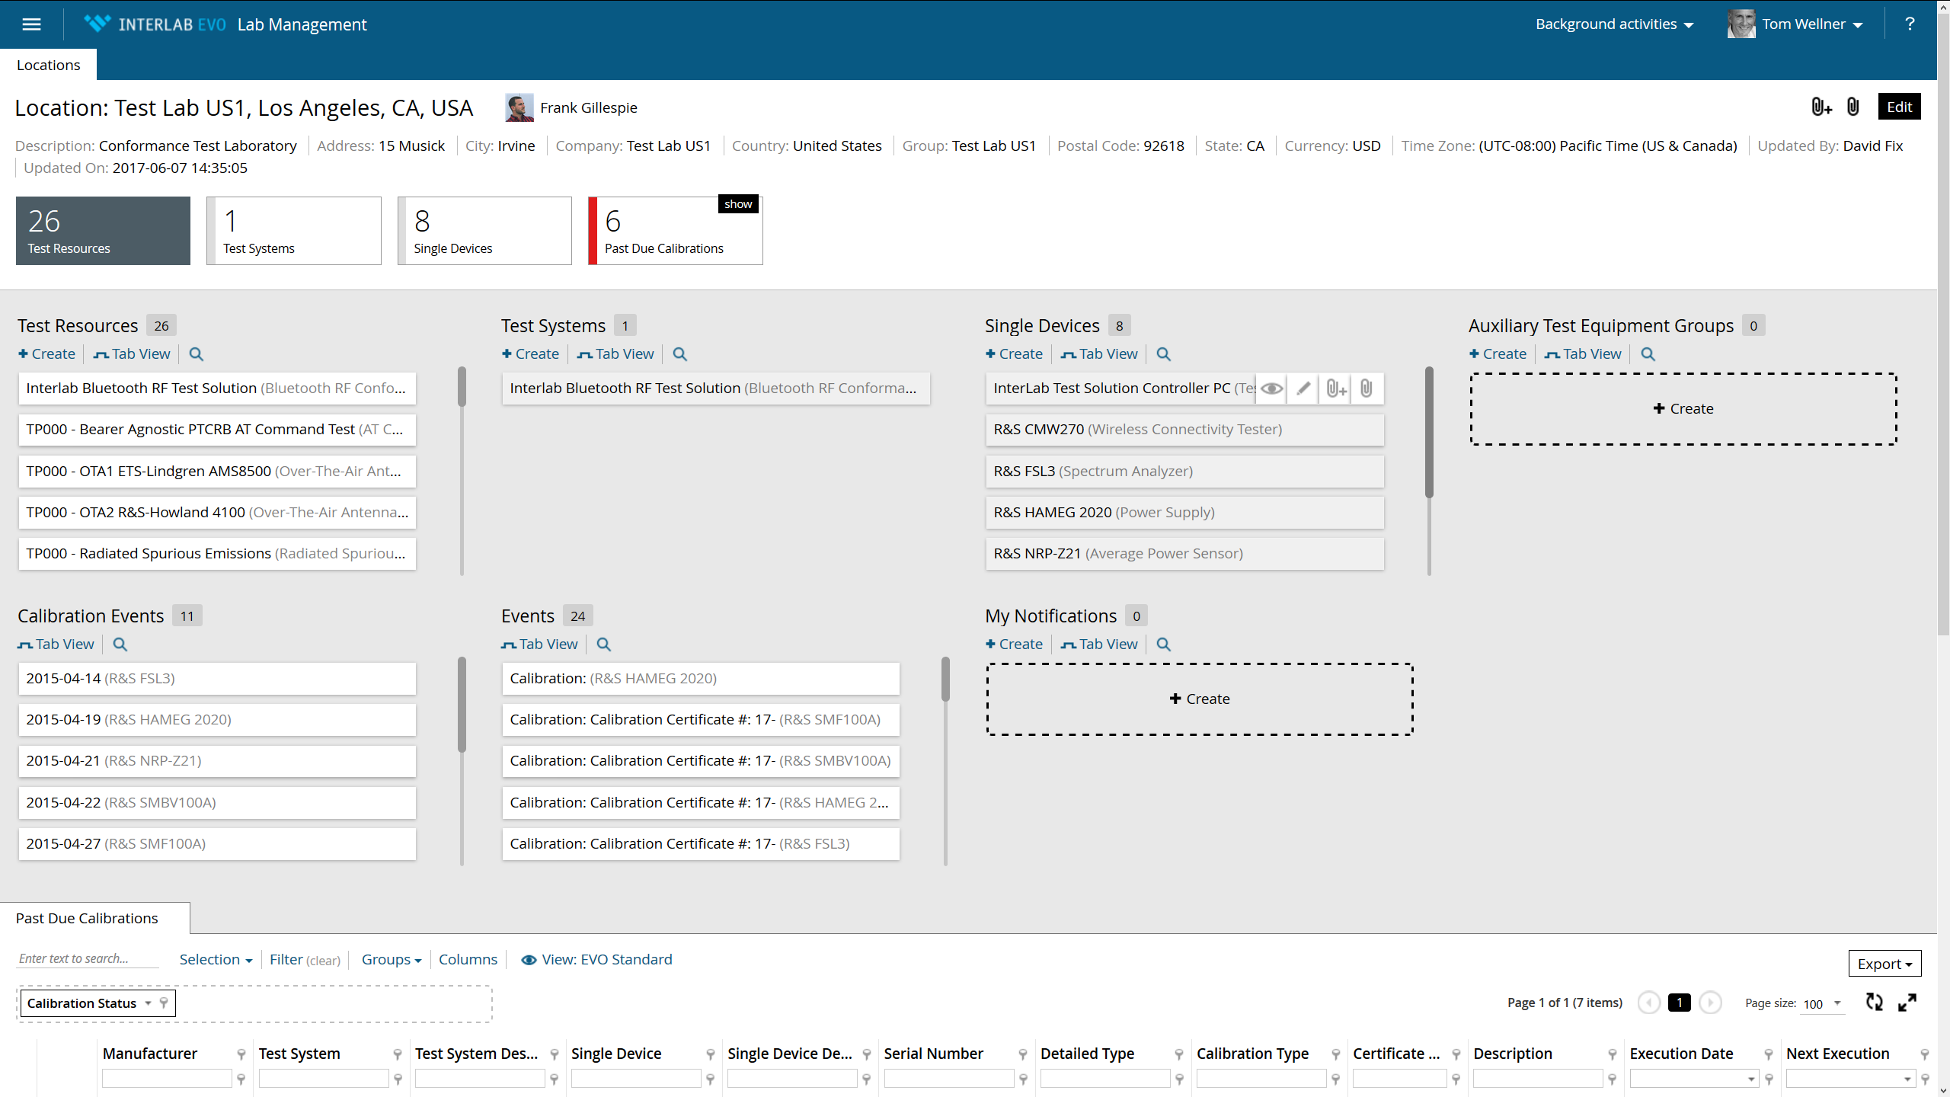Image resolution: width=1950 pixels, height=1097 pixels.
Task: Click the search icon in the Events panel
Action: (x=603, y=644)
